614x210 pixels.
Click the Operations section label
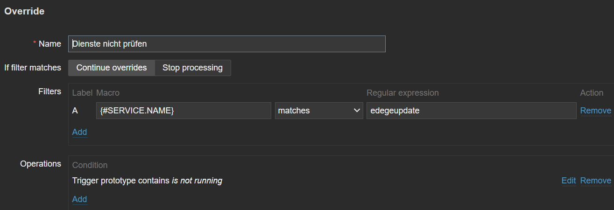click(x=41, y=164)
